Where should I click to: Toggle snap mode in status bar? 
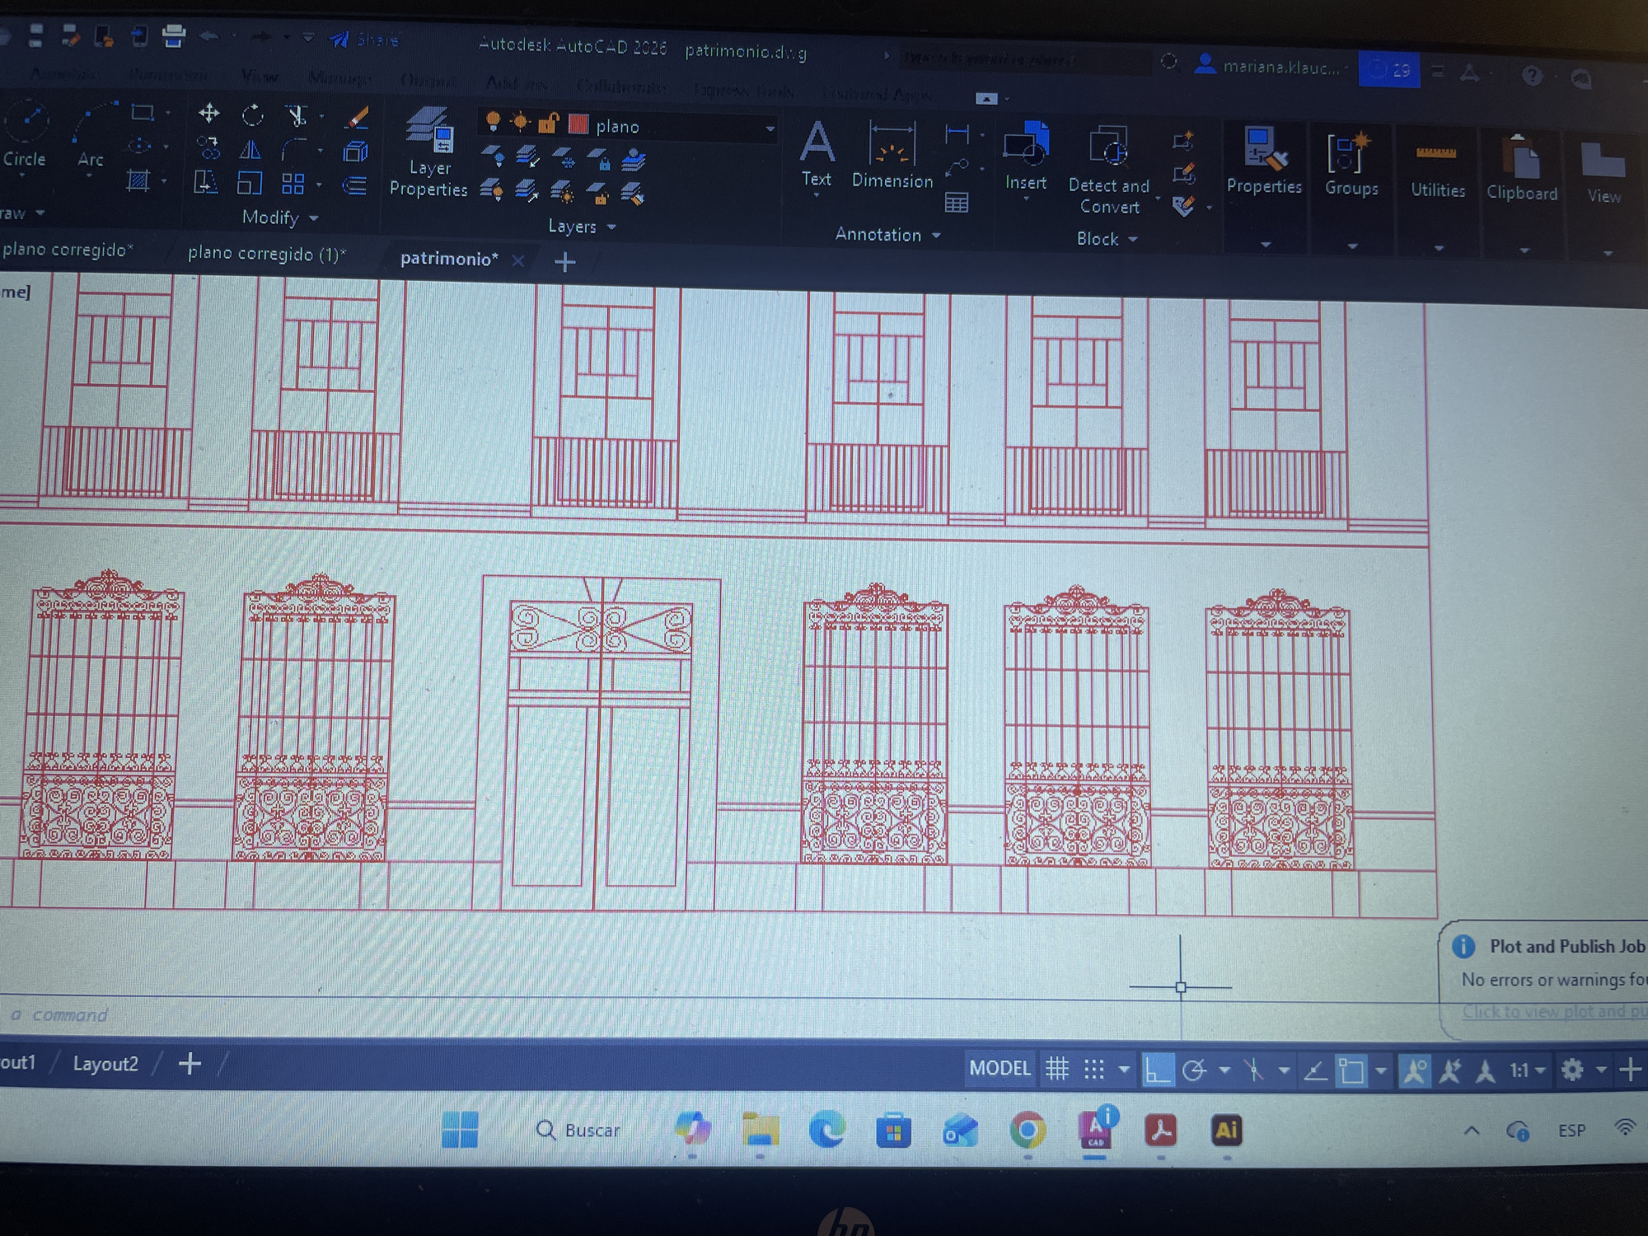(1094, 1070)
